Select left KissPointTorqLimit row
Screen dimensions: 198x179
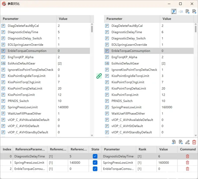(45, 95)
